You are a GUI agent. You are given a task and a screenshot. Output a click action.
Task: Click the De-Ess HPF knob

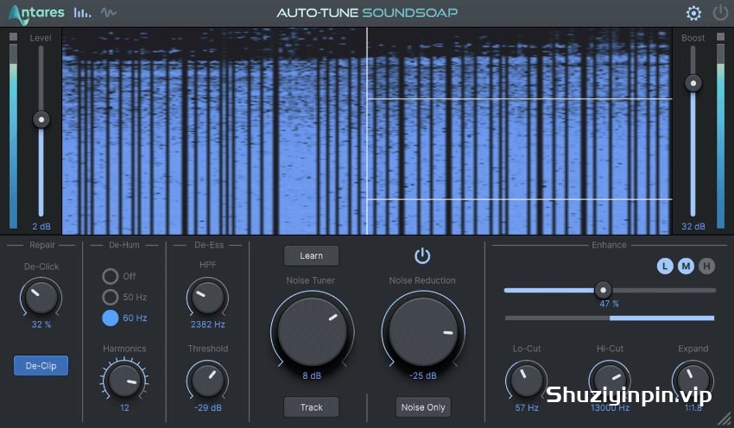[x=207, y=298]
